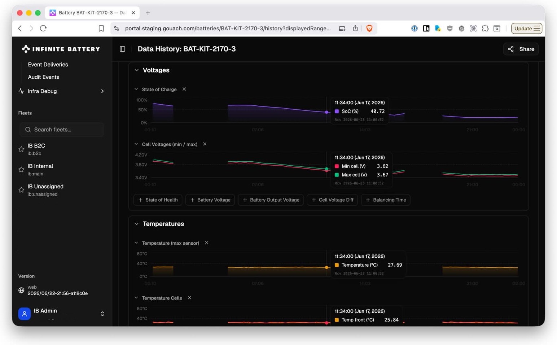557x345 pixels.
Task: Click the web version globe icon
Action: (21, 290)
